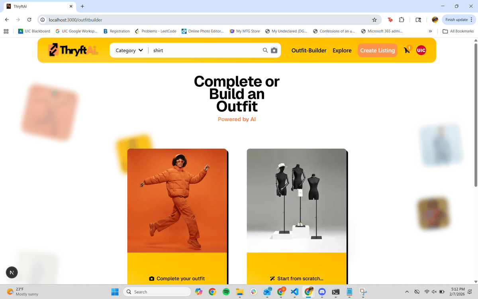The width and height of the screenshot is (478, 299).
Task: Expand the Category dropdown
Action: point(128,50)
